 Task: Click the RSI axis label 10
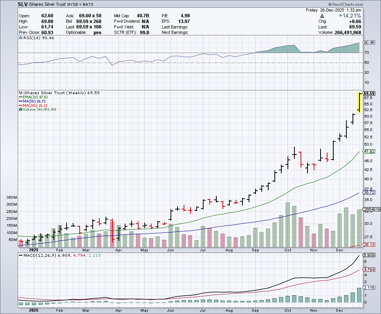coord(366,83)
